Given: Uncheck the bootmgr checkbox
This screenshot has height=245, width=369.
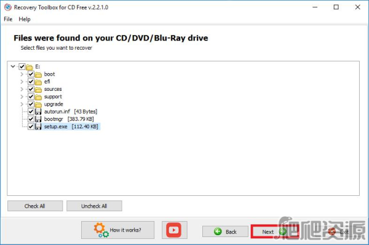Looking at the screenshot, I should click(31, 119).
